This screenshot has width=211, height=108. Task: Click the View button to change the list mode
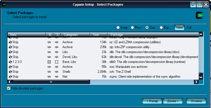pyautogui.click(x=179, y=28)
